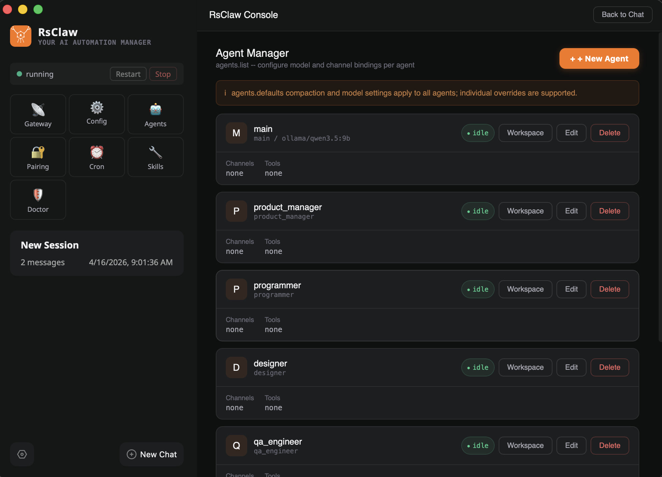Open the Pairing panel
The width and height of the screenshot is (662, 477).
38,157
